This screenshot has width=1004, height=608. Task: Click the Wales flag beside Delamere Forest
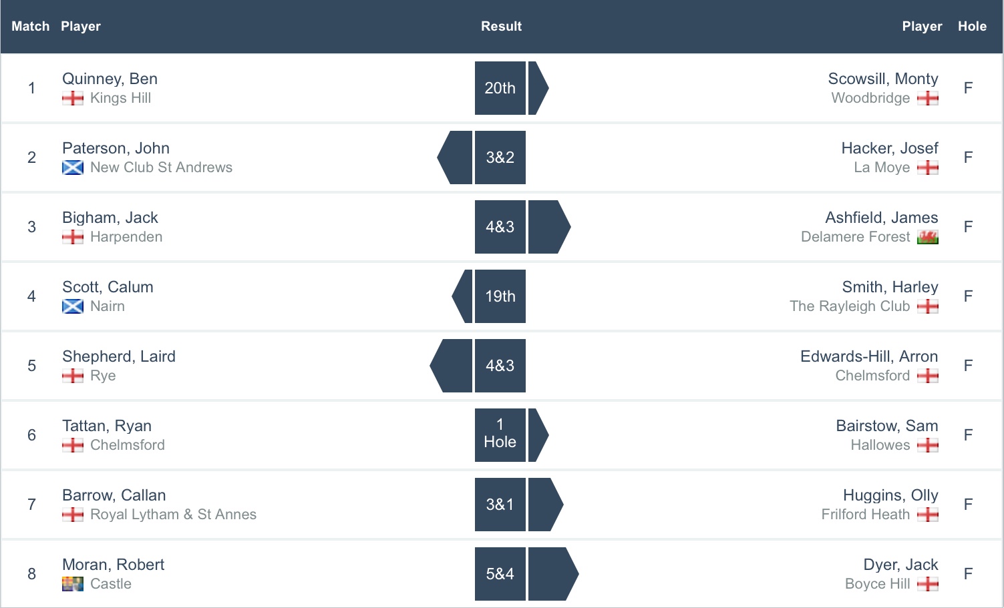point(928,237)
